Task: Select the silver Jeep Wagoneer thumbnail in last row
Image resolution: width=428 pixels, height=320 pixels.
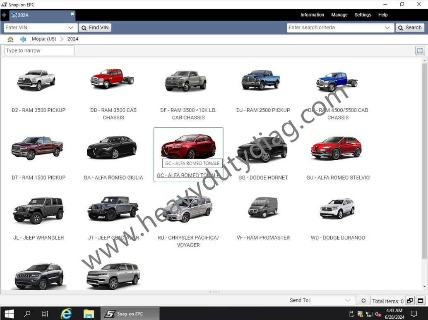Action: click(x=113, y=275)
